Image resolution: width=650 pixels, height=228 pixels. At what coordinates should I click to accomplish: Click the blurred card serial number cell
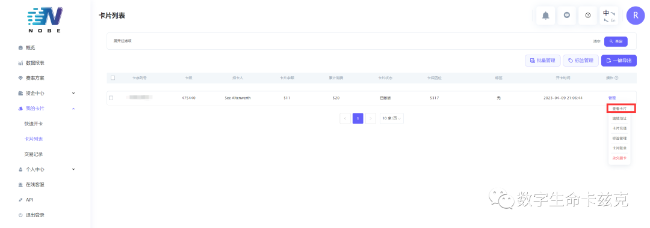point(139,97)
